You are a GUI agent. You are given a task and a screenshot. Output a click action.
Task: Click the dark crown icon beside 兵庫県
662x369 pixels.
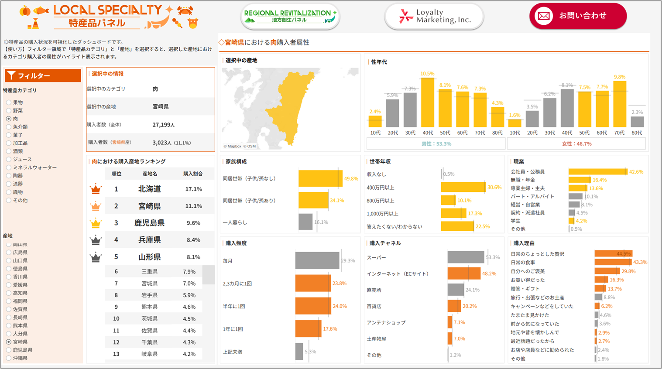[96, 240]
